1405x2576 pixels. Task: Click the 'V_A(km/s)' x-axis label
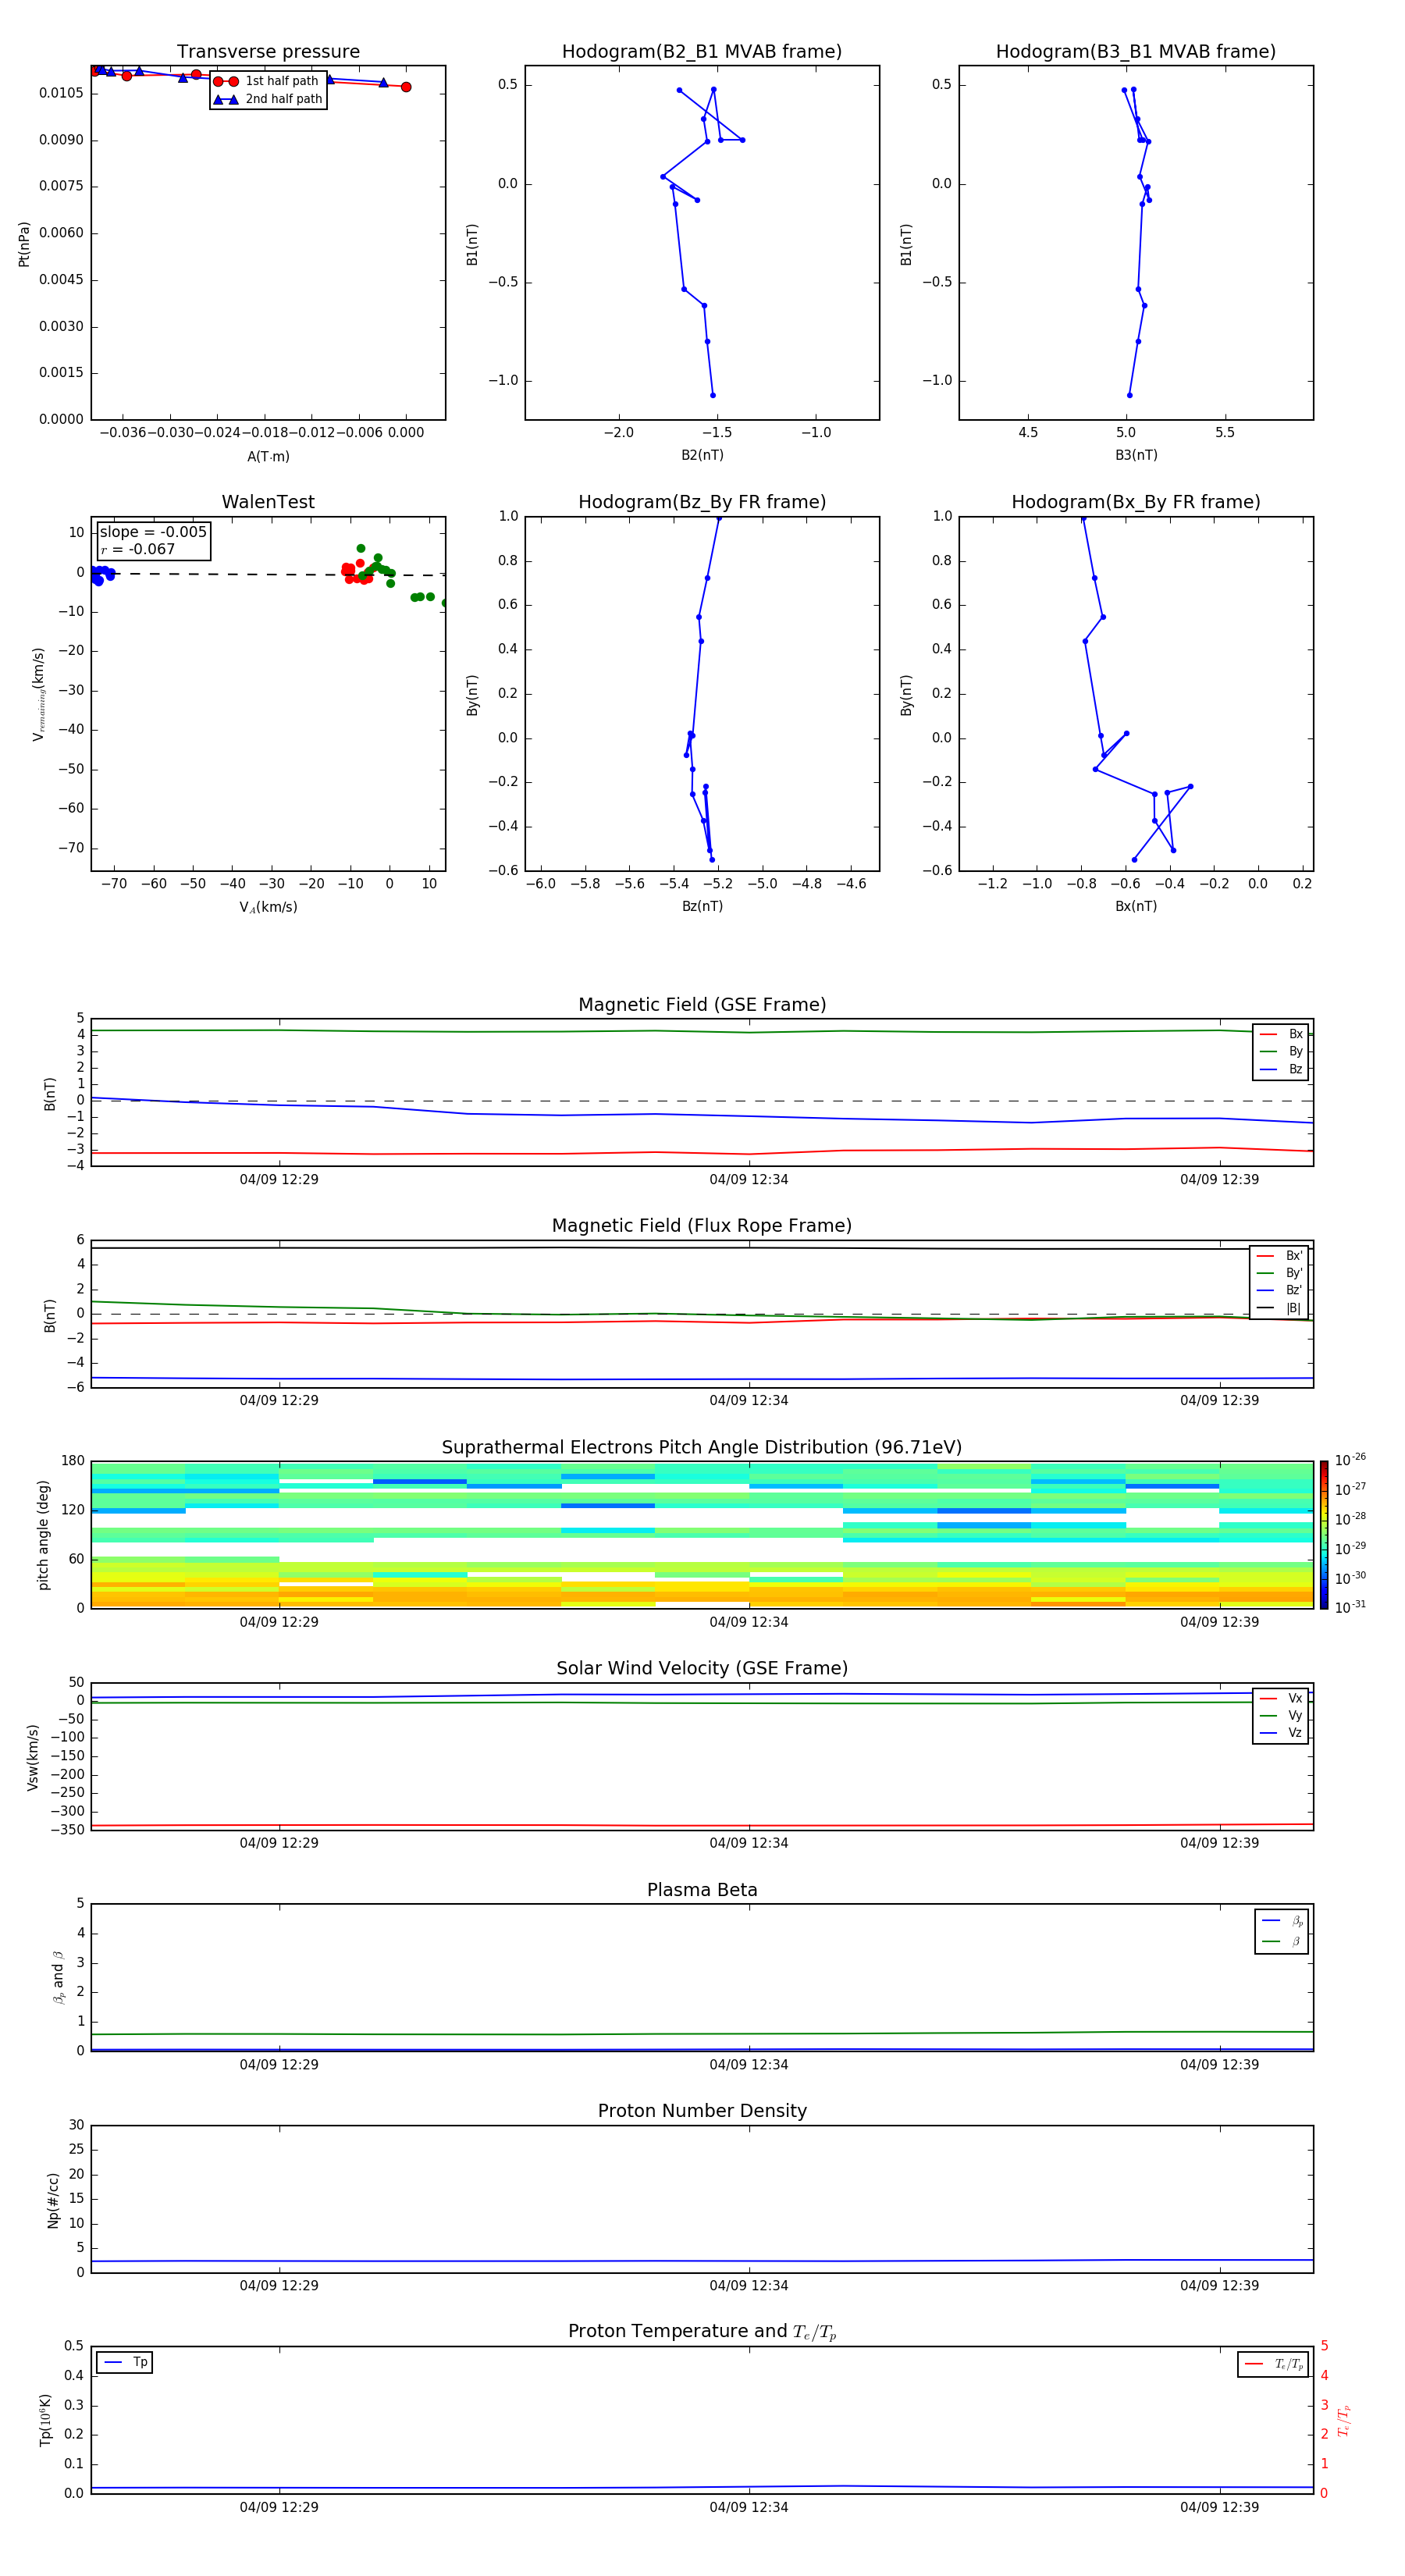(x=268, y=907)
